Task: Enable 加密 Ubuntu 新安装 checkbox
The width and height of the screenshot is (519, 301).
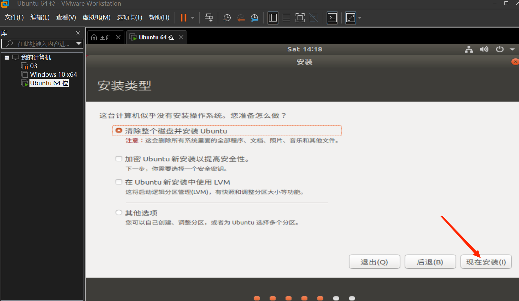Action: point(119,159)
